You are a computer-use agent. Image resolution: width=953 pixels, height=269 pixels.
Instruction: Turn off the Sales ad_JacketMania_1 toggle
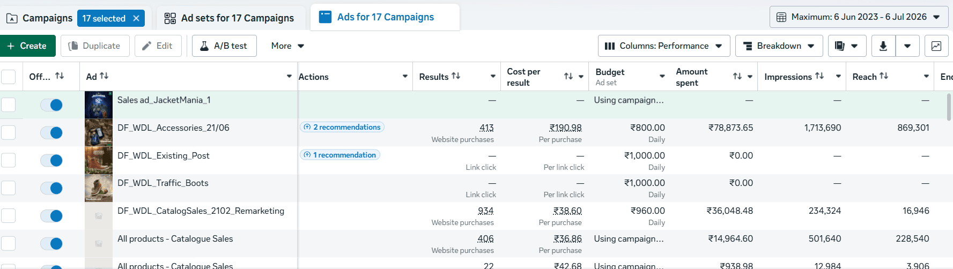pyautogui.click(x=51, y=105)
